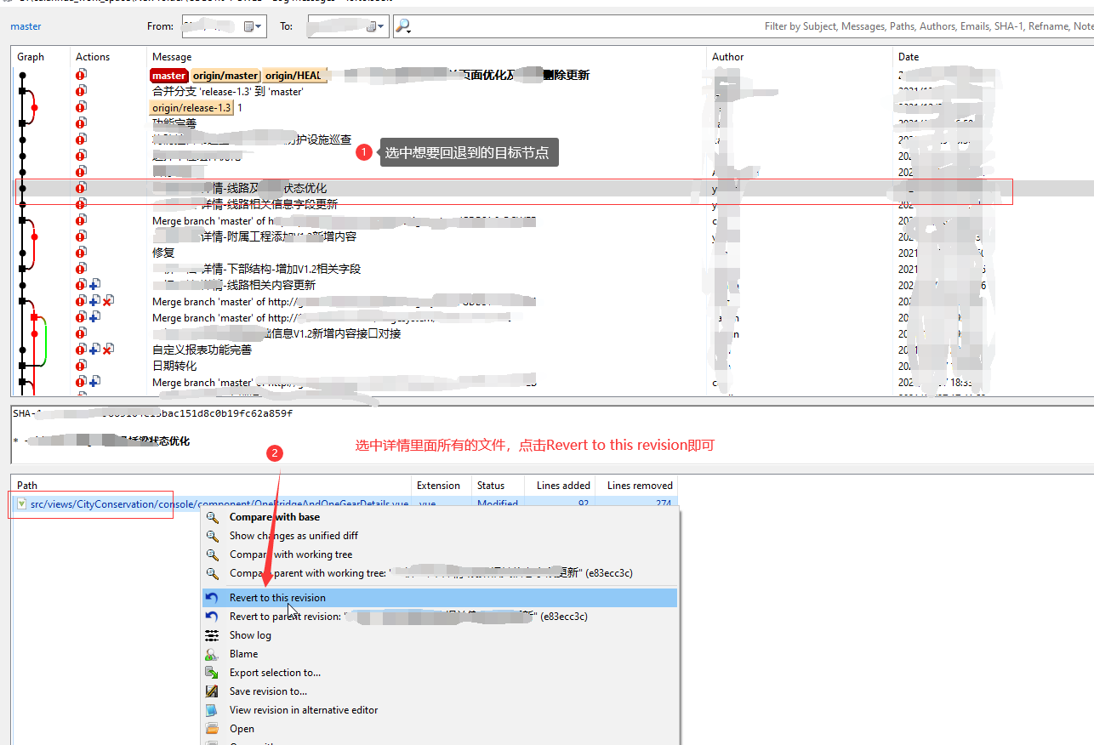1094x745 pixels.
Task: Click the Date column header
Action: click(x=909, y=57)
